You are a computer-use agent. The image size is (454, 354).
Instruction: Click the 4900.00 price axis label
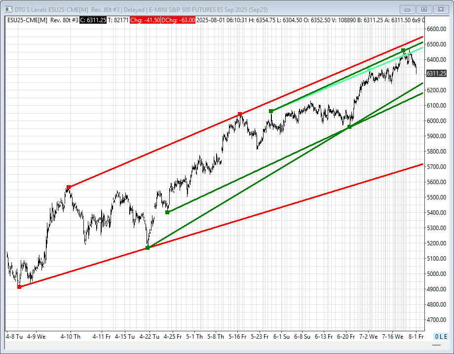(x=436, y=289)
